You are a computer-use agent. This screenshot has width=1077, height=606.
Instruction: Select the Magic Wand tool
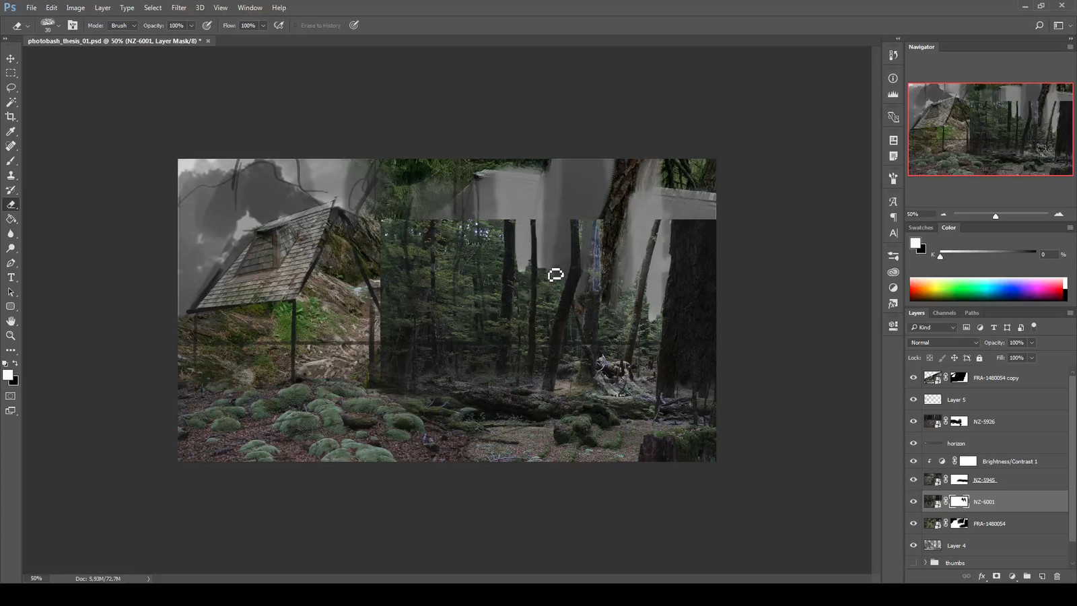point(11,102)
